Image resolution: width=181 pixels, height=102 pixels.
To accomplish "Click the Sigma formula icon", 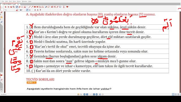I will pyautogui.click(x=64, y=7).
